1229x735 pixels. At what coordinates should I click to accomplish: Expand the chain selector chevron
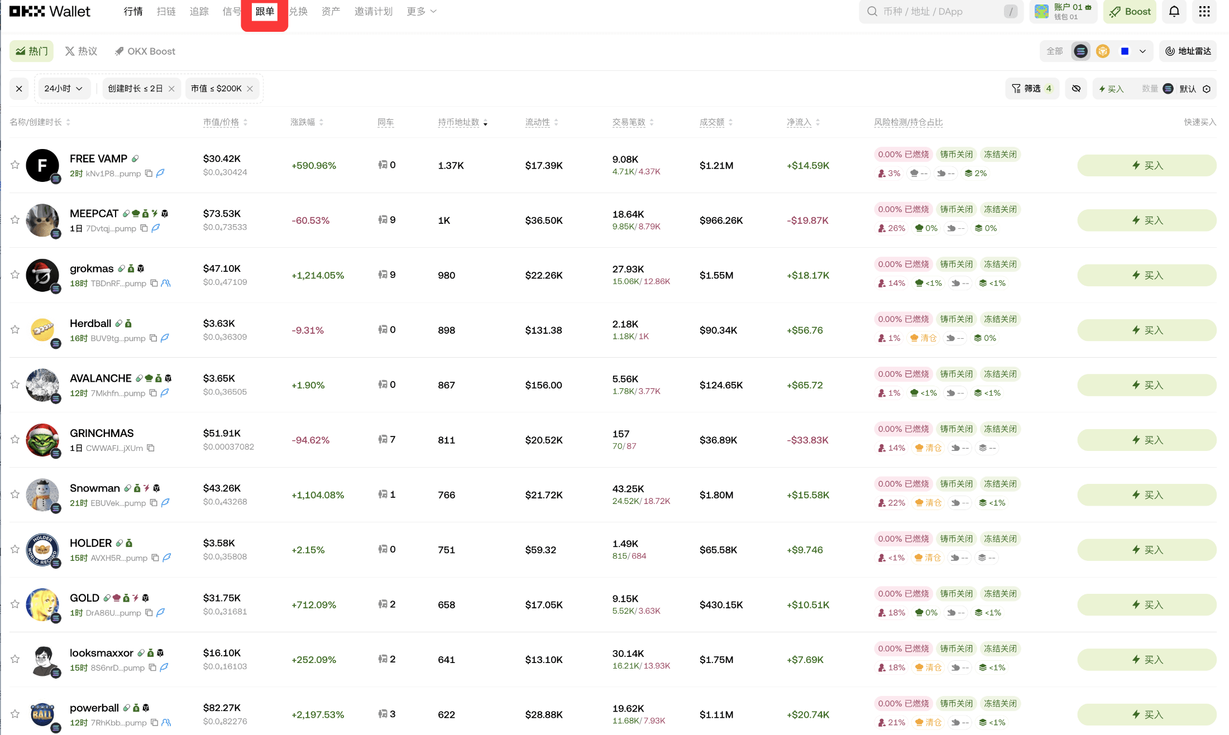[1142, 51]
